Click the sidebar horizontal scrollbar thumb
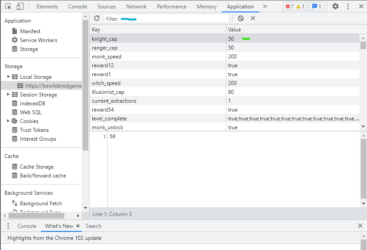367x250 pixels. pos(36,215)
